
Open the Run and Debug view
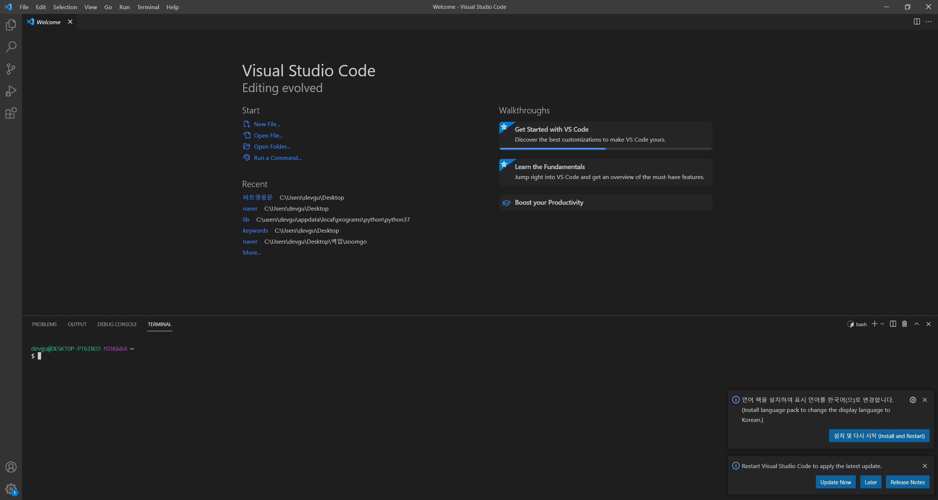pyautogui.click(x=11, y=91)
